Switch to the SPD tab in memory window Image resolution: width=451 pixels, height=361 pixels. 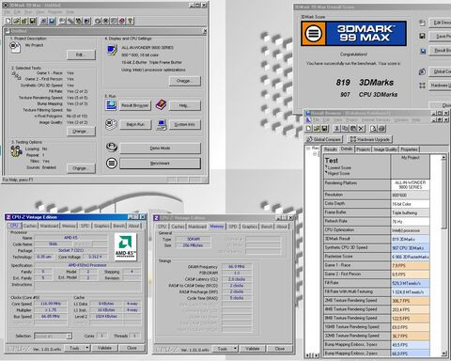tap(233, 227)
